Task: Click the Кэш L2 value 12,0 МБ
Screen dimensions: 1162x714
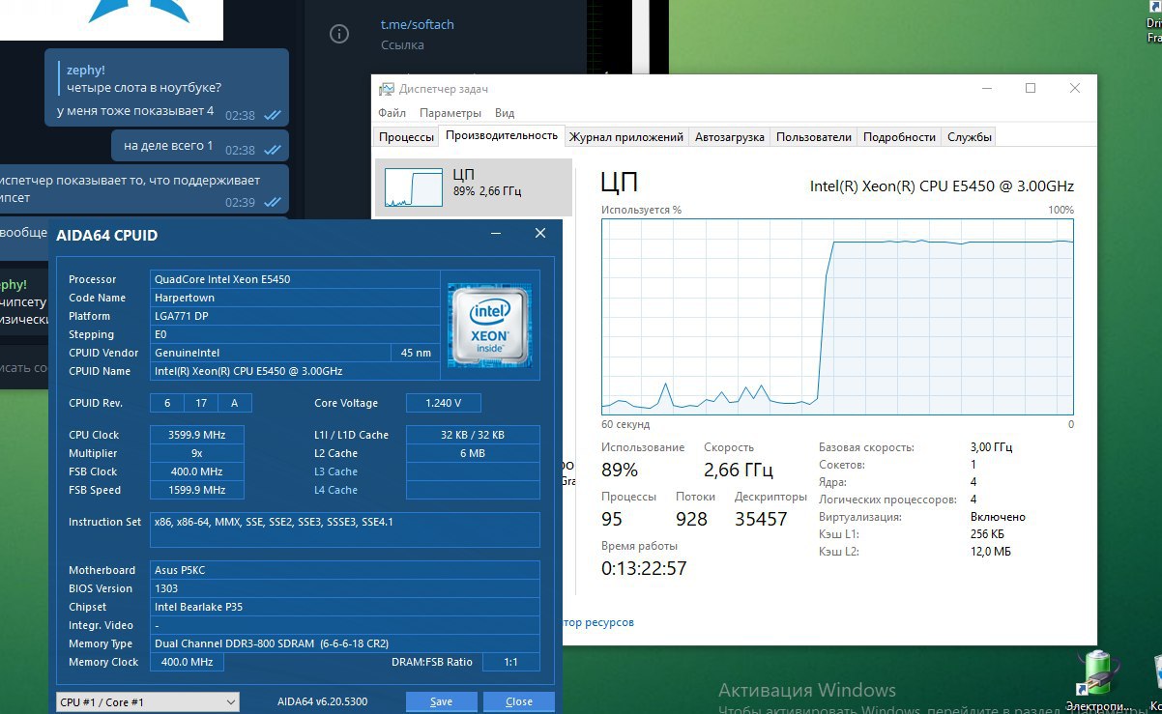Action: point(991,552)
